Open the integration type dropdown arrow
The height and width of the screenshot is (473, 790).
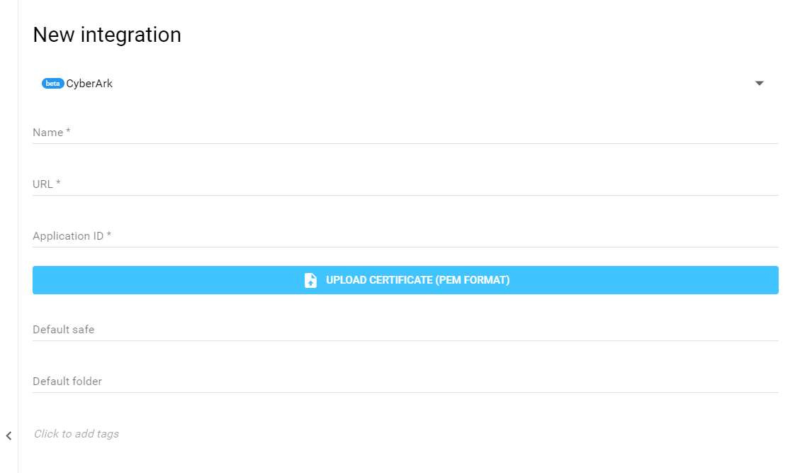760,84
